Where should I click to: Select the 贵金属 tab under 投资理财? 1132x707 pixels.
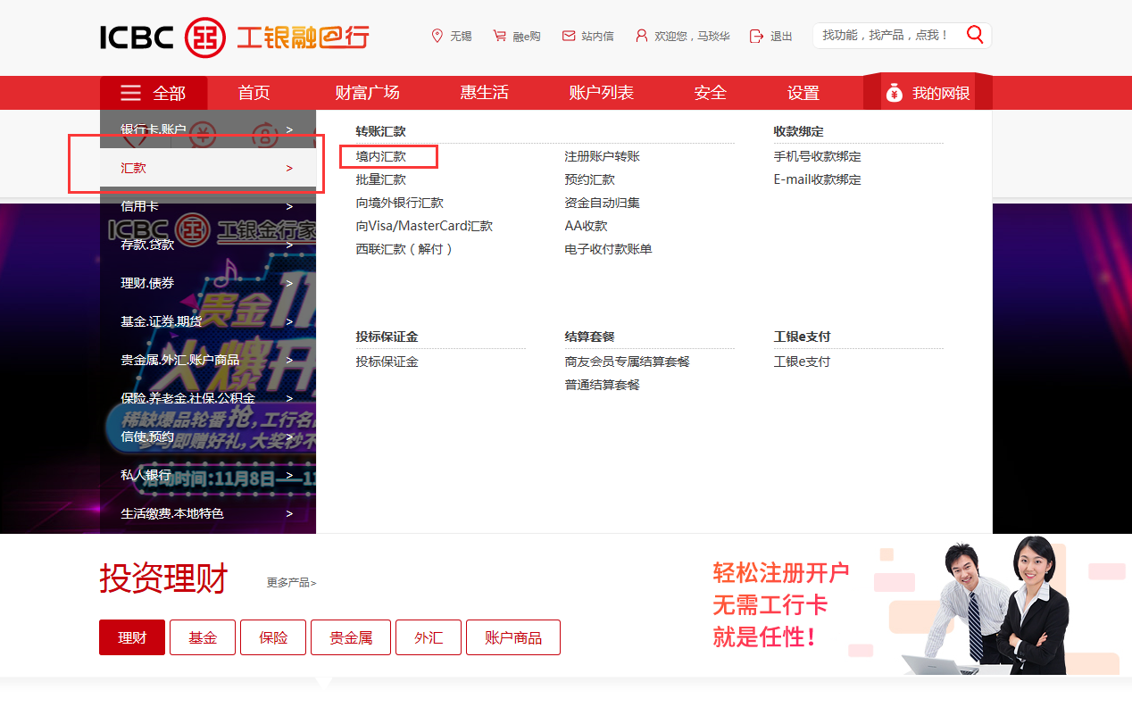tap(351, 637)
